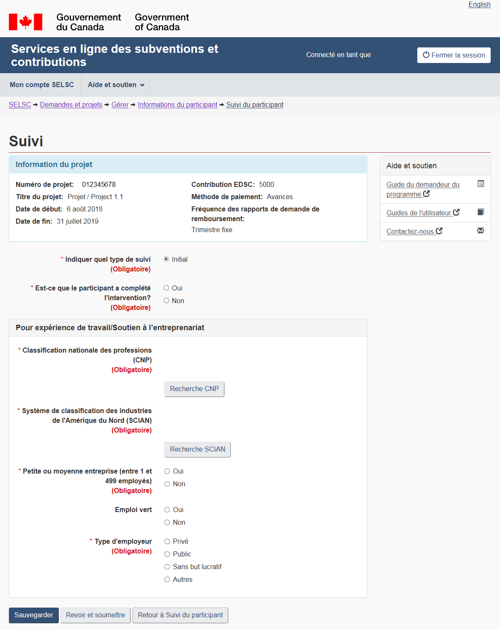Screen dimensions: 500x630
Task: Switch language to English
Action: click(479, 5)
